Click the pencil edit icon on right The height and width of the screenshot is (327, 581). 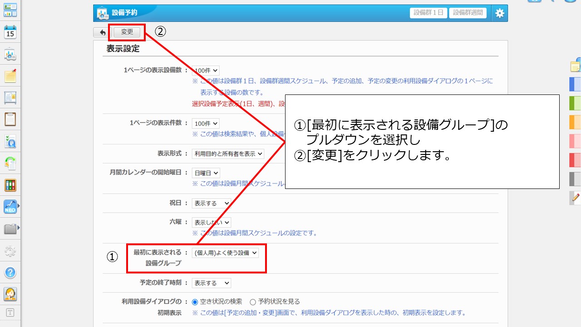(x=576, y=198)
